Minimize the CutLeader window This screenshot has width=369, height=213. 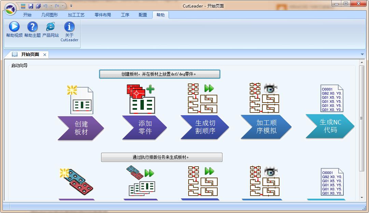pos(337,3)
